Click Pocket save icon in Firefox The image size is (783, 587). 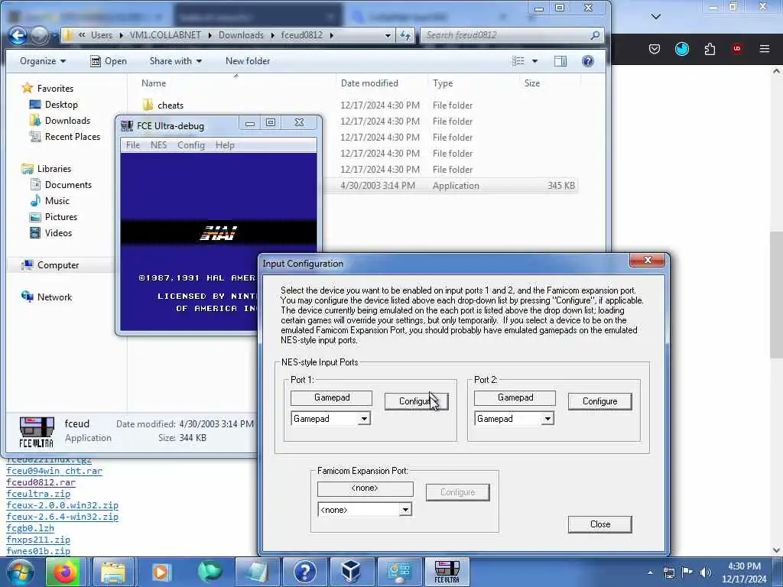point(655,49)
